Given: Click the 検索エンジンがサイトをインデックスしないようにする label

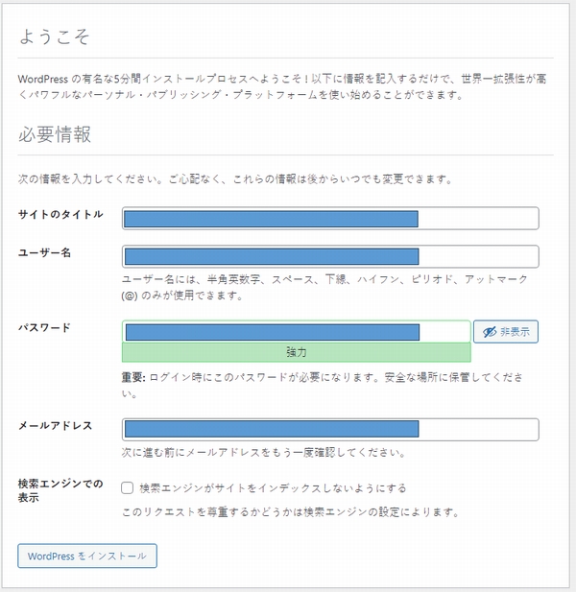Looking at the screenshot, I should point(272,487).
